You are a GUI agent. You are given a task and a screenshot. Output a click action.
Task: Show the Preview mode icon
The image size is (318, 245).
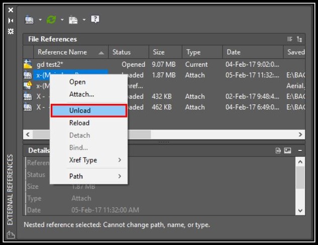287,151
